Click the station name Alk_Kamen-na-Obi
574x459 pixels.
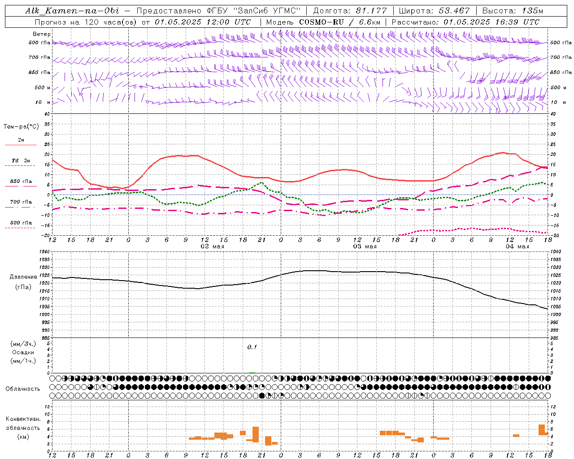pyautogui.click(x=72, y=11)
